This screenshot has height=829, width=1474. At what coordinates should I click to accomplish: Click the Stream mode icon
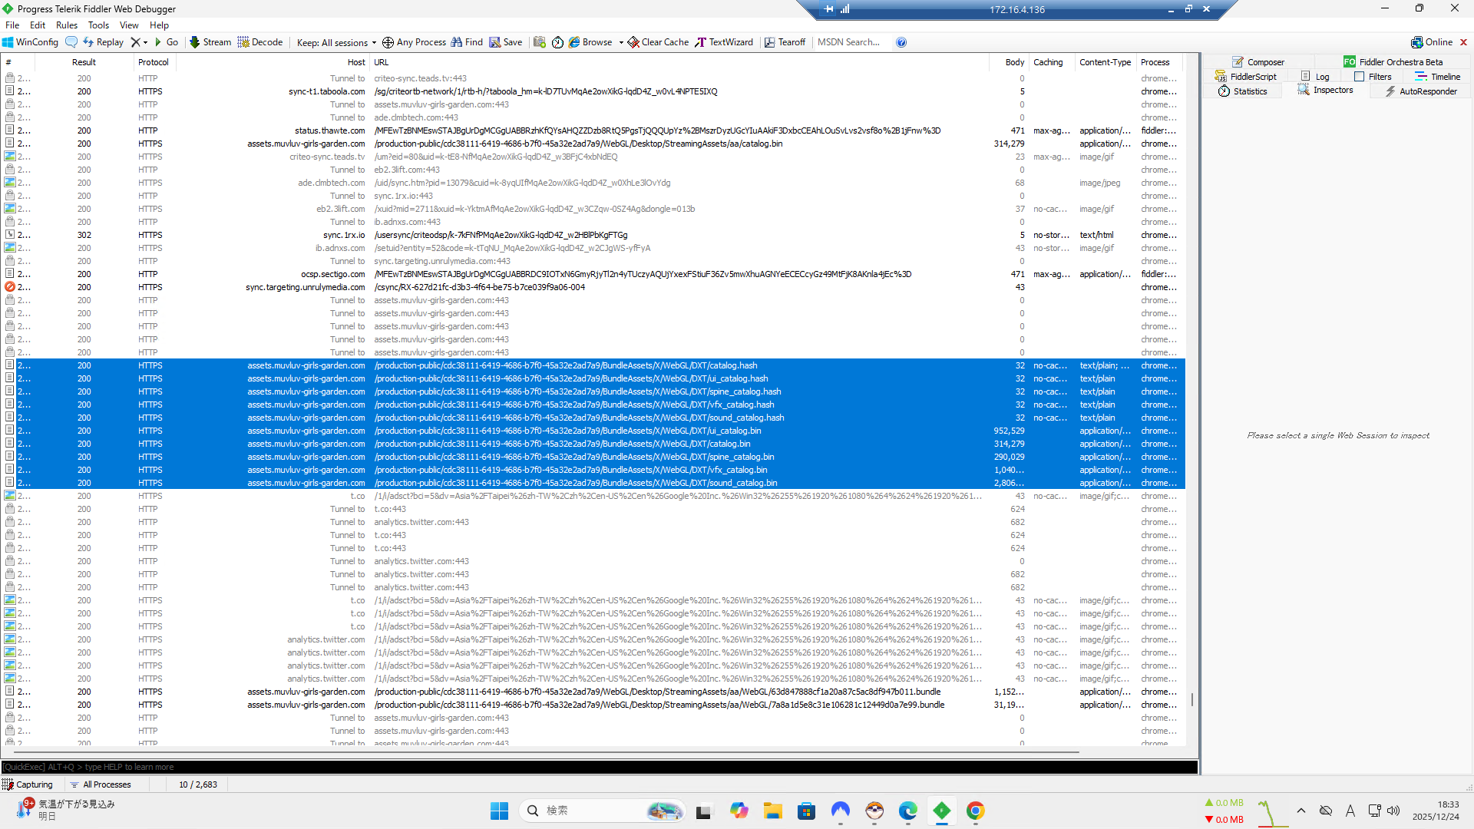click(195, 42)
